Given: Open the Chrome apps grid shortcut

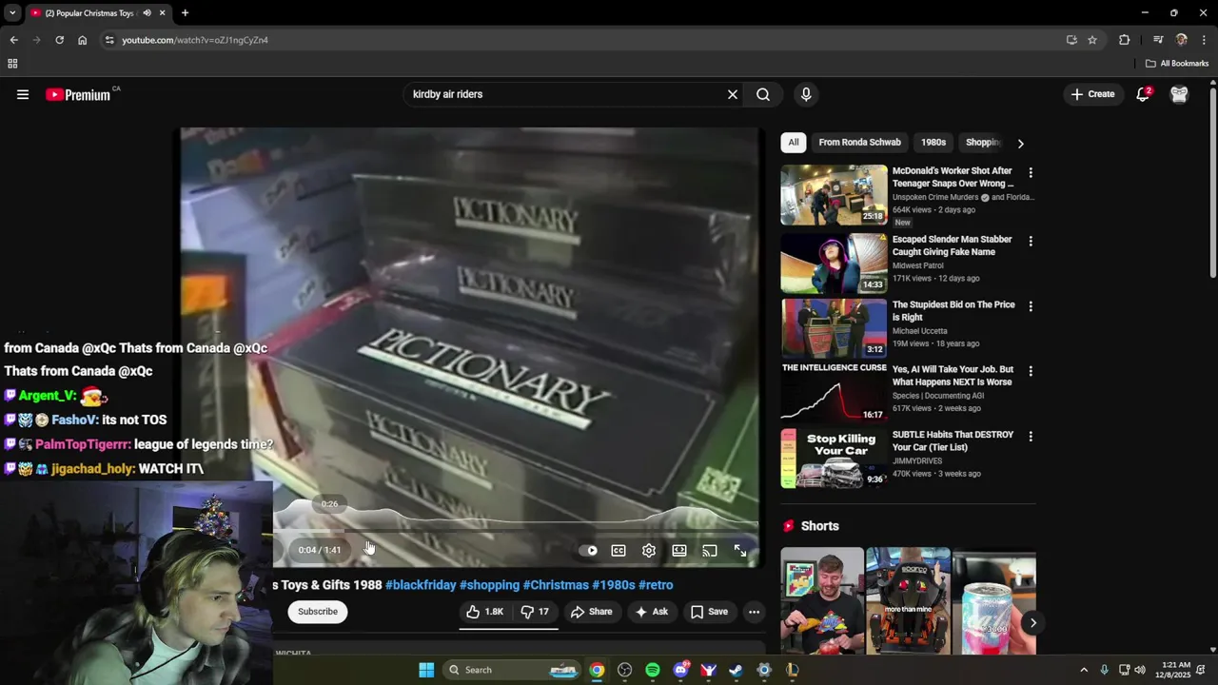Looking at the screenshot, I should 12,64.
